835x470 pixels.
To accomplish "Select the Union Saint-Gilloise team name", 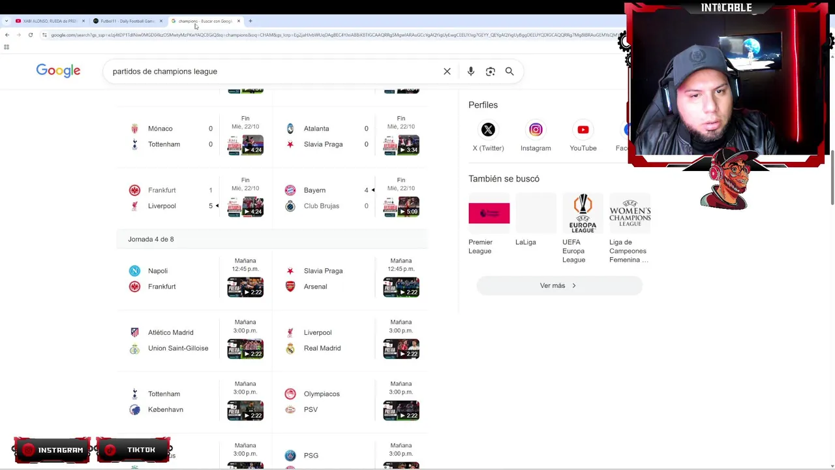I will 178,348.
